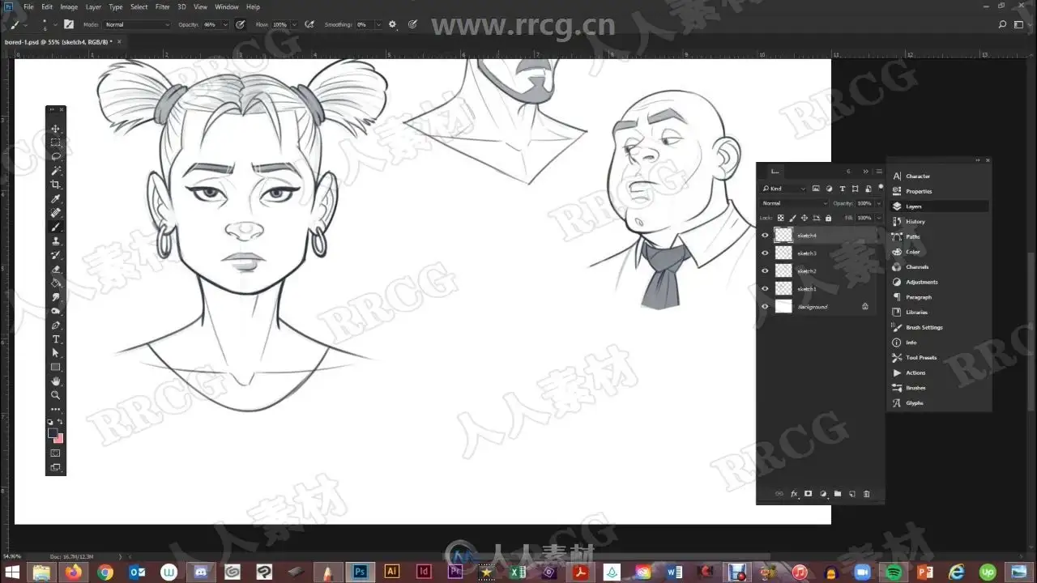Open the layer Fill dropdown arrow
The height and width of the screenshot is (583, 1037).
[x=879, y=218]
